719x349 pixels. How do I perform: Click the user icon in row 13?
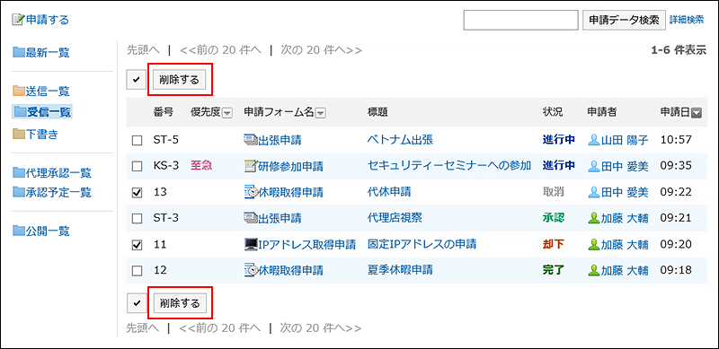[x=594, y=192]
